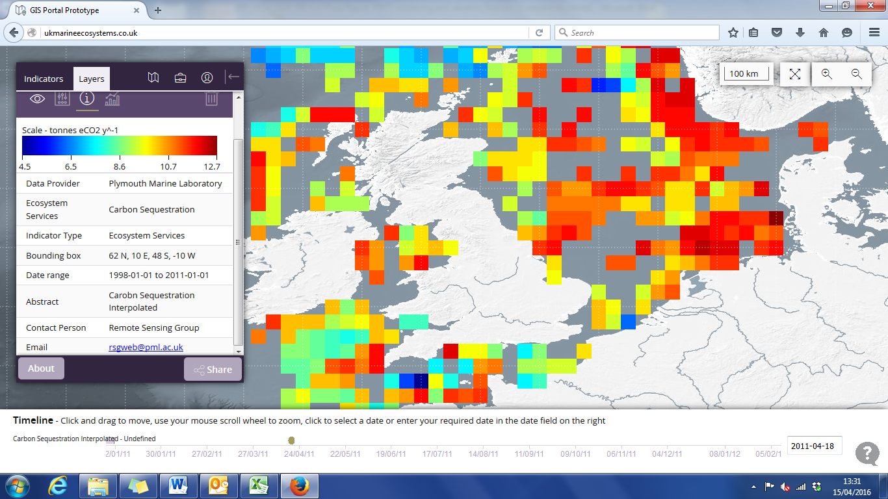Switch to the Indicators tab
The width and height of the screenshot is (888, 499).
(43, 78)
